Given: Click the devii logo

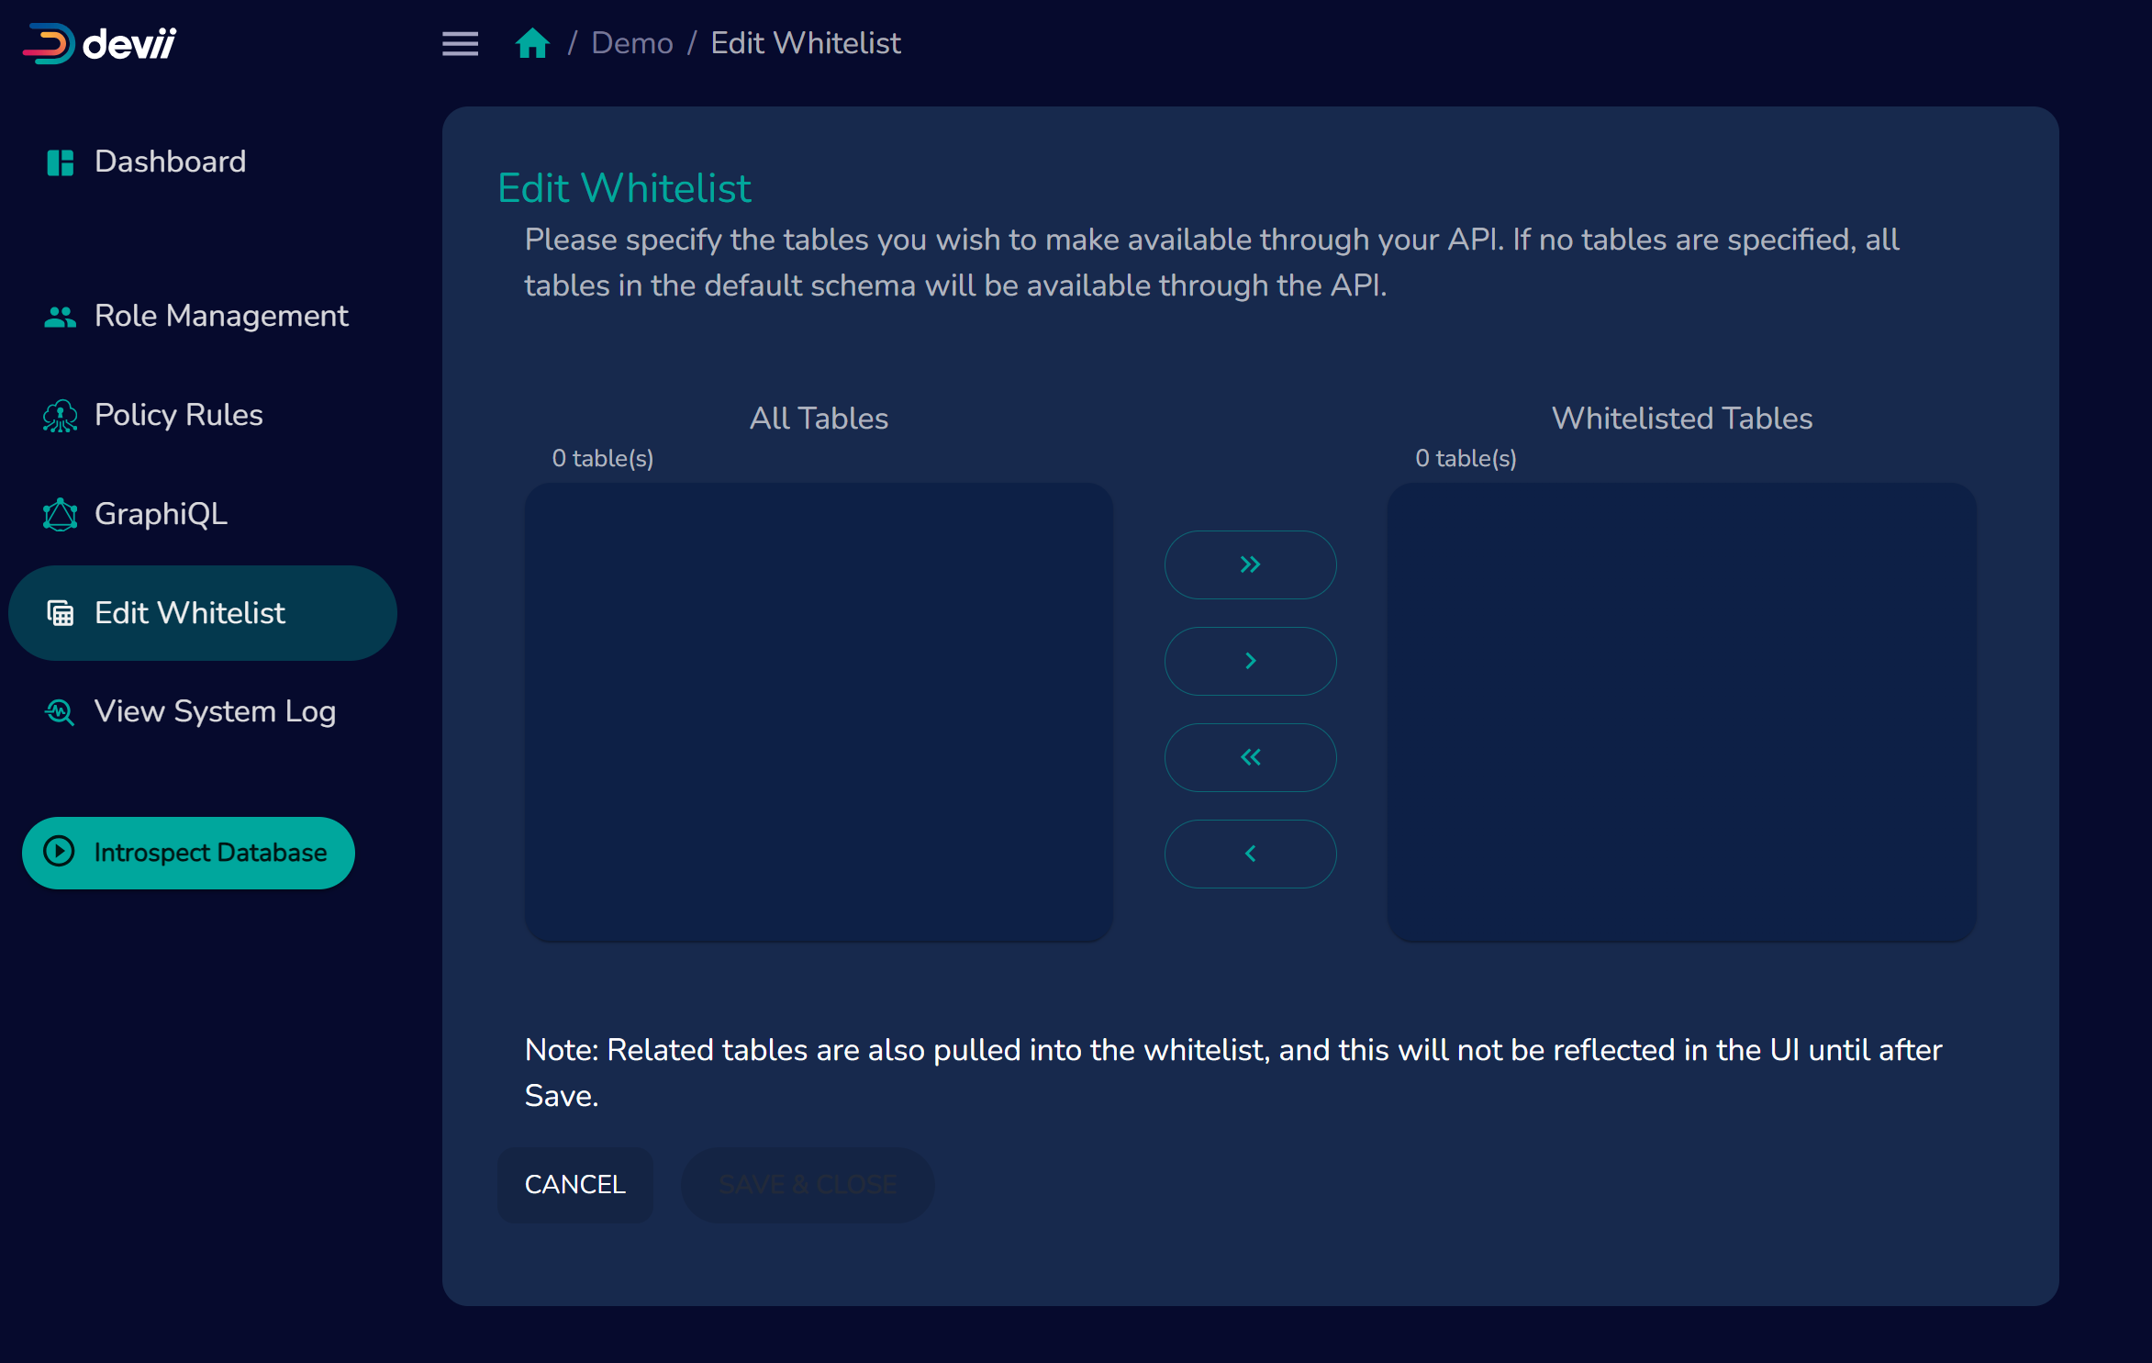Looking at the screenshot, I should click(x=99, y=43).
